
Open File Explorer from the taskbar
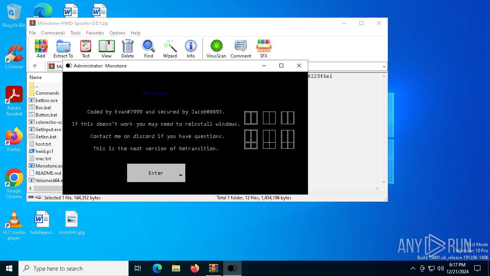[176, 268]
